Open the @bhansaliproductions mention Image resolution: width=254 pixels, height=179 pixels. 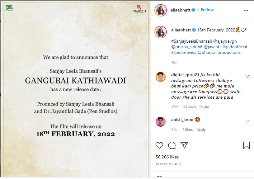click(x=219, y=52)
